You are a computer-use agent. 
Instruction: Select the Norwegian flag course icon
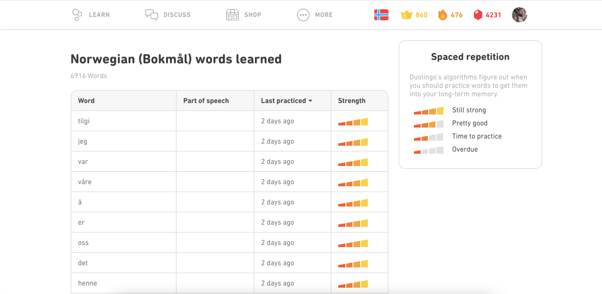[x=381, y=14]
